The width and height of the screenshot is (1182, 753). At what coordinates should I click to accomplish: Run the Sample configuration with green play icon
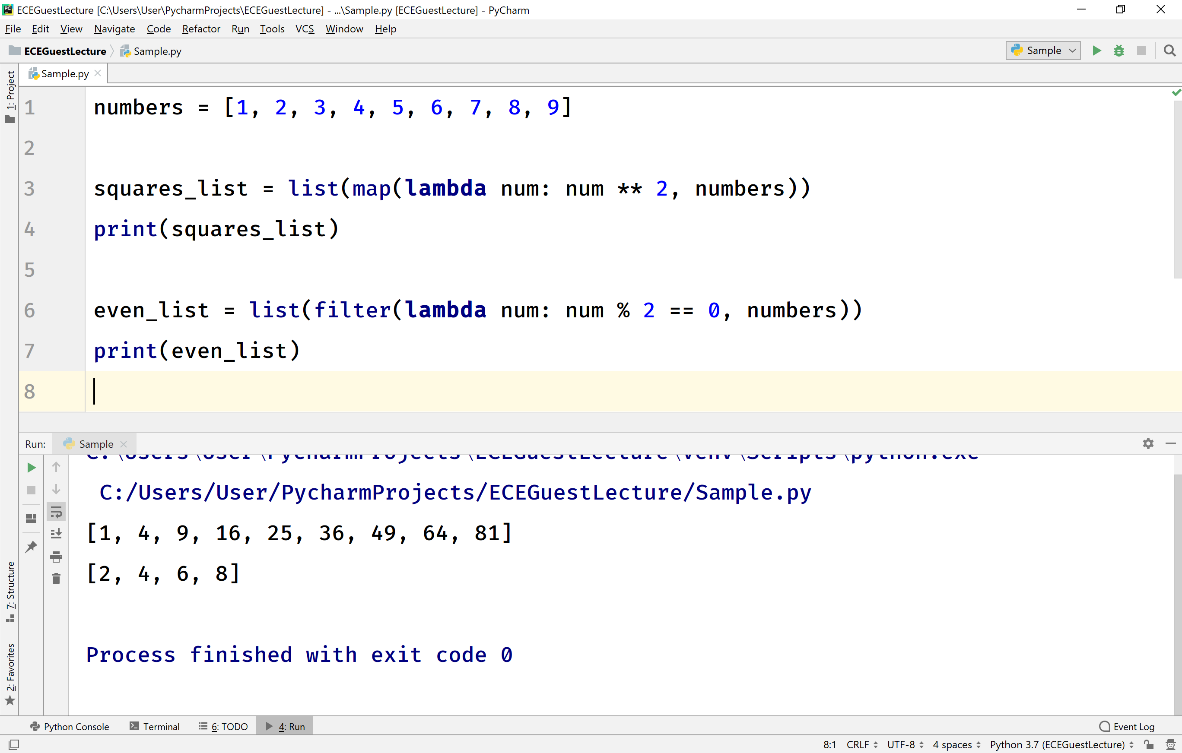coord(1097,51)
